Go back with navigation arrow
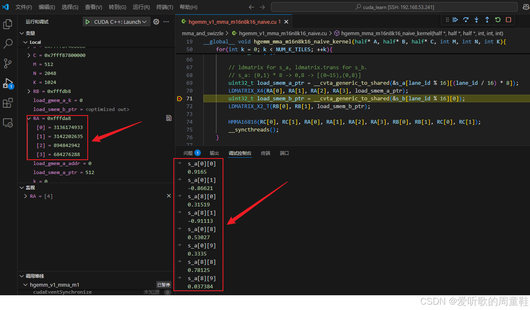 point(251,7)
